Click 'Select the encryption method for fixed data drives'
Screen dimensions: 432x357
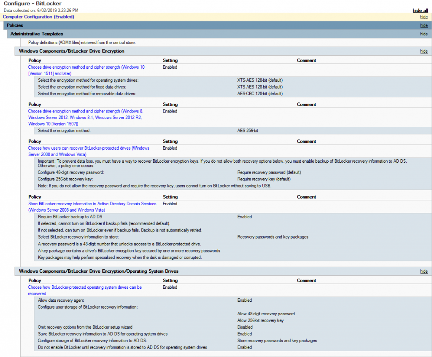click(x=82, y=87)
